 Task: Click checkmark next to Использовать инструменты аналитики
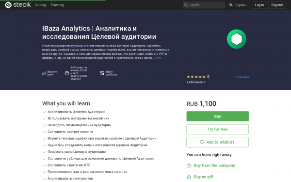[44, 119]
